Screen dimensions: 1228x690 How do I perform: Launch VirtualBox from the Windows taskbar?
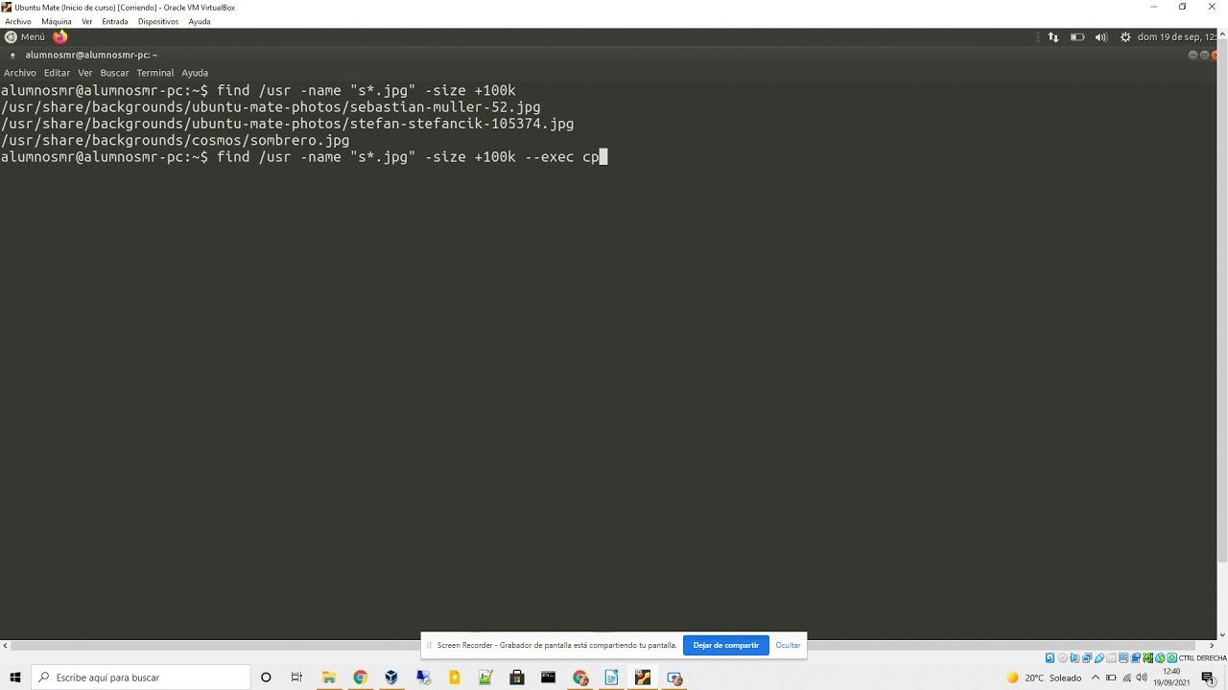(x=390, y=678)
